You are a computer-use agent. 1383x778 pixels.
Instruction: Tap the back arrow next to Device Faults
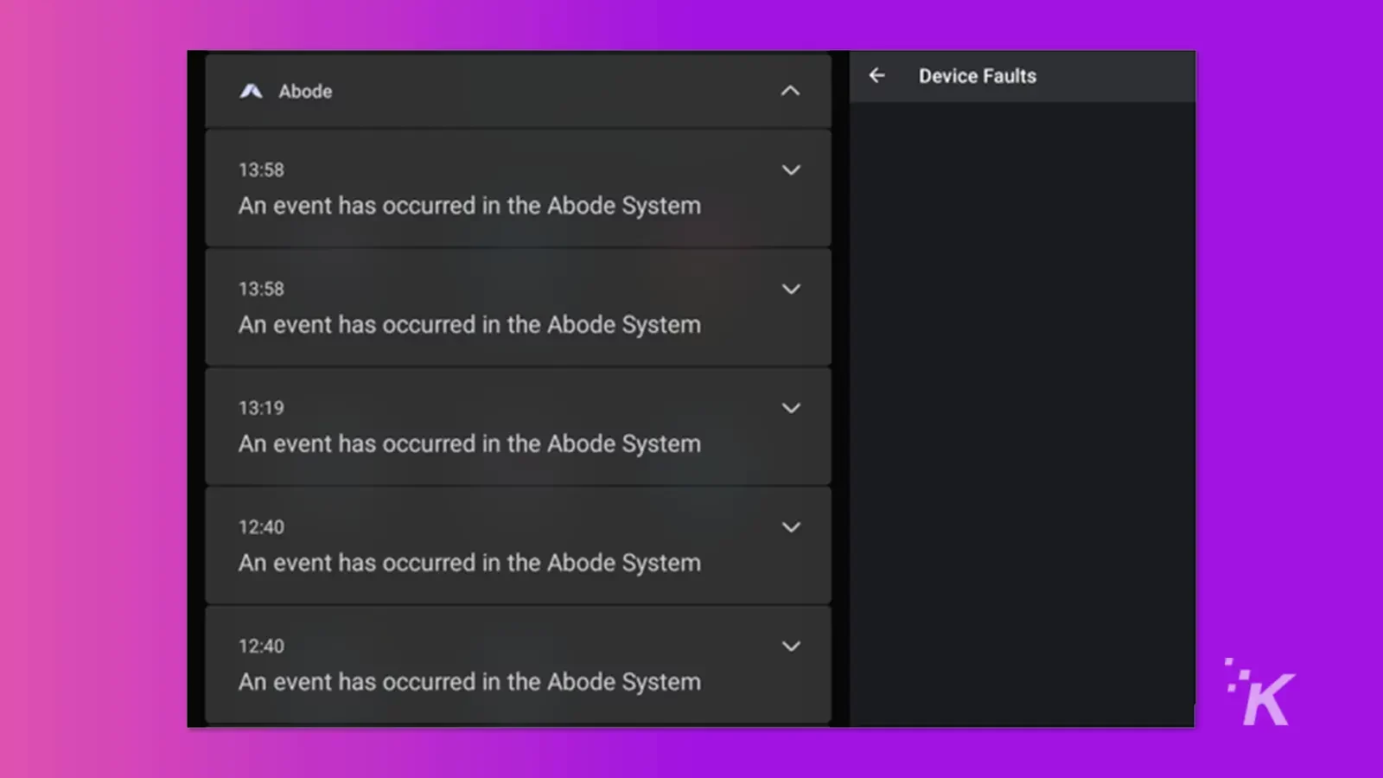pos(876,76)
